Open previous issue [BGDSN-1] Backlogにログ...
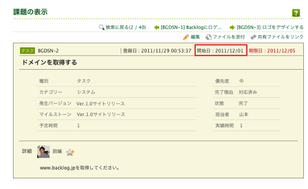The image size is (308, 189). pyautogui.click(x=191, y=27)
